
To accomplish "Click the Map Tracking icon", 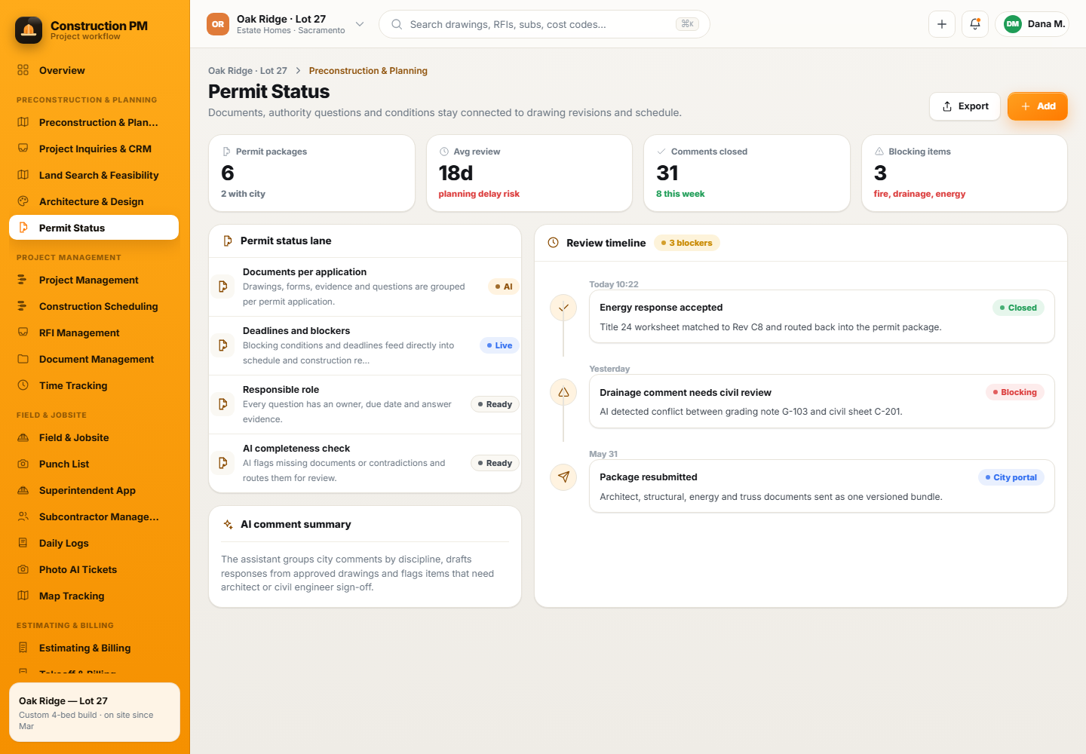I will (23, 596).
